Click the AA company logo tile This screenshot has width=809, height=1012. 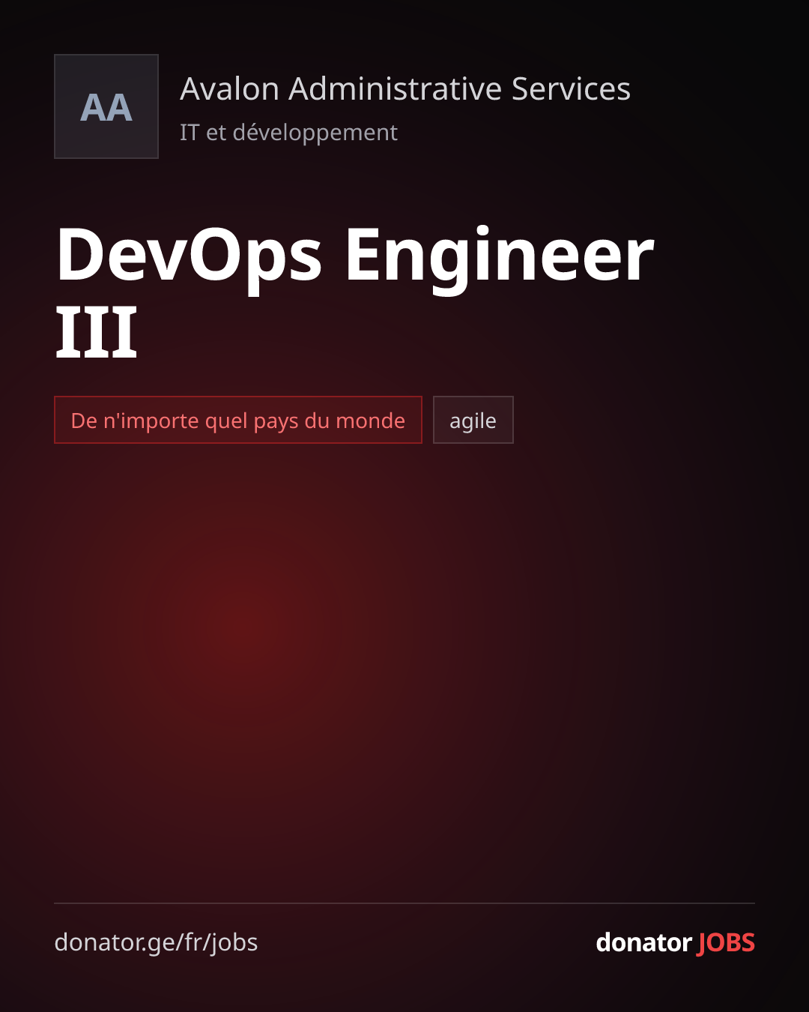pyautogui.click(x=106, y=106)
